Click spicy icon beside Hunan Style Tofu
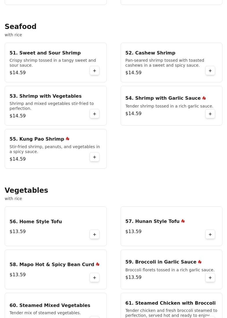Image resolution: width=227 pixels, height=318 pixels. (x=183, y=221)
